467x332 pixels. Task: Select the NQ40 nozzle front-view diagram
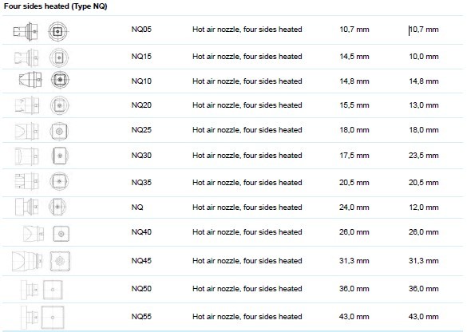coord(61,234)
